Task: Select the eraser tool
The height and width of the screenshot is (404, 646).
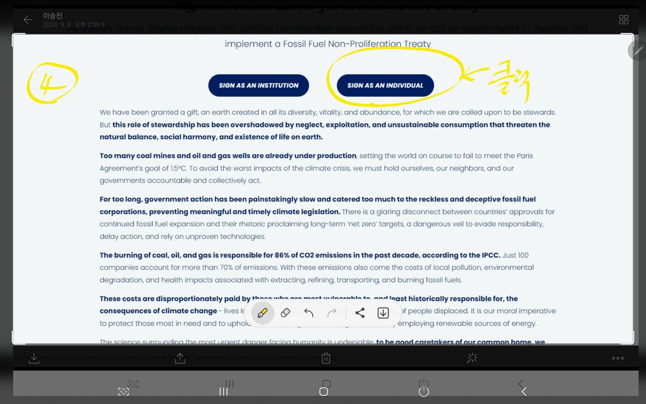Action: tap(286, 313)
